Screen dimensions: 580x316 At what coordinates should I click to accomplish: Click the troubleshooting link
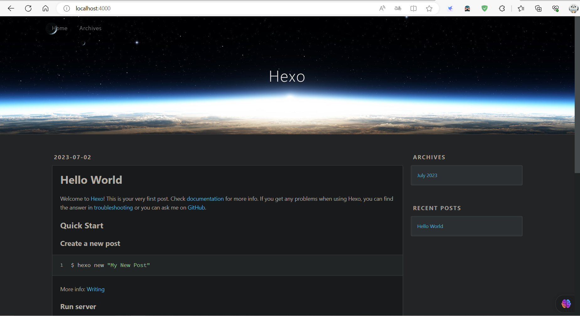pyautogui.click(x=113, y=208)
